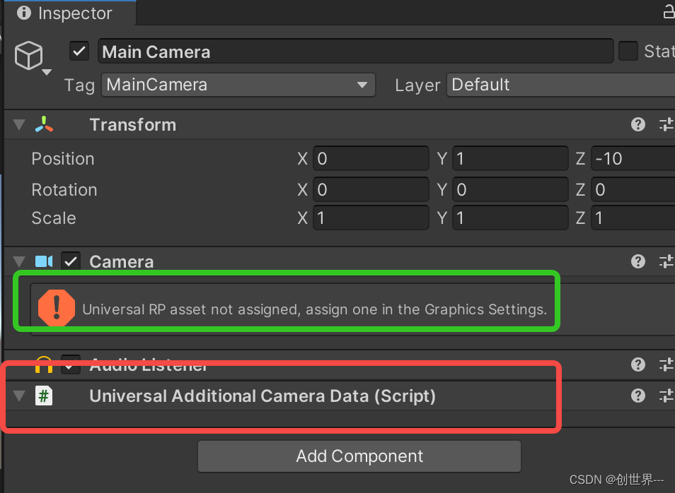
Task: Disable the Camera component checkbox
Action: 71,261
